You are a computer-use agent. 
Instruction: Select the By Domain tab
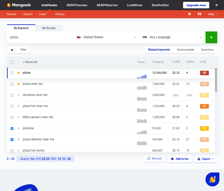49,28
